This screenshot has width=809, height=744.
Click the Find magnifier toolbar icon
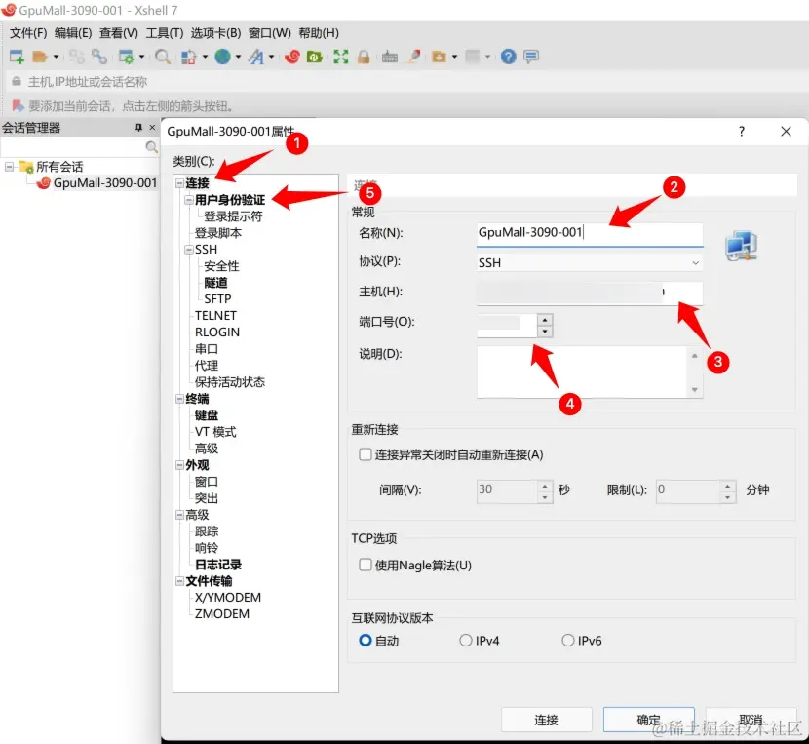(163, 57)
